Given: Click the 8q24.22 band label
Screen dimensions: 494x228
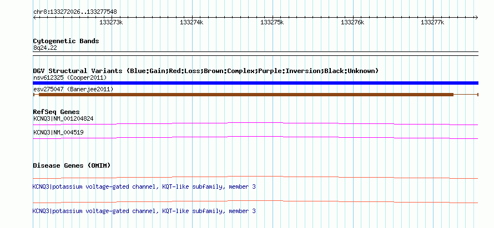Looking at the screenshot, I should tap(45, 48).
